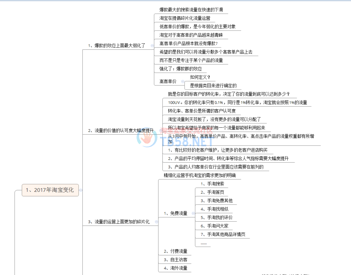Click the node '1、手淘搜索'
This screenshot has height=275, width=351.
pos(212,184)
